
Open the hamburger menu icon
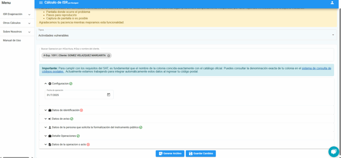(x=41, y=3)
